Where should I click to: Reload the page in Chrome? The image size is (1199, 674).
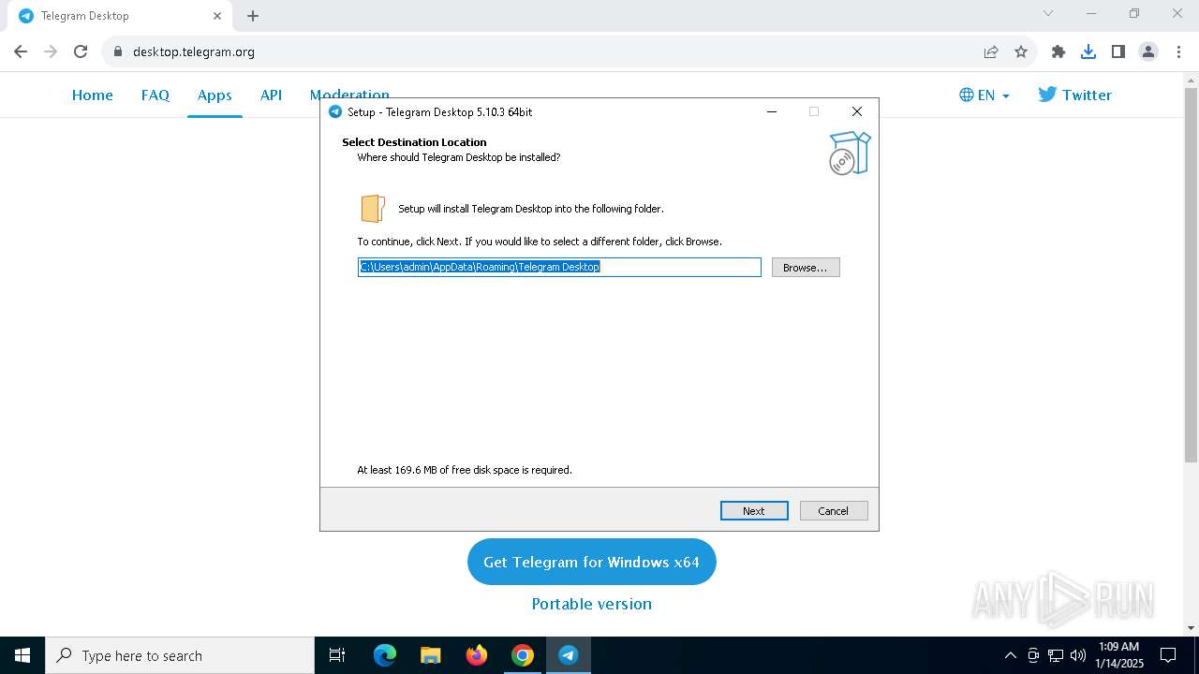[x=81, y=51]
